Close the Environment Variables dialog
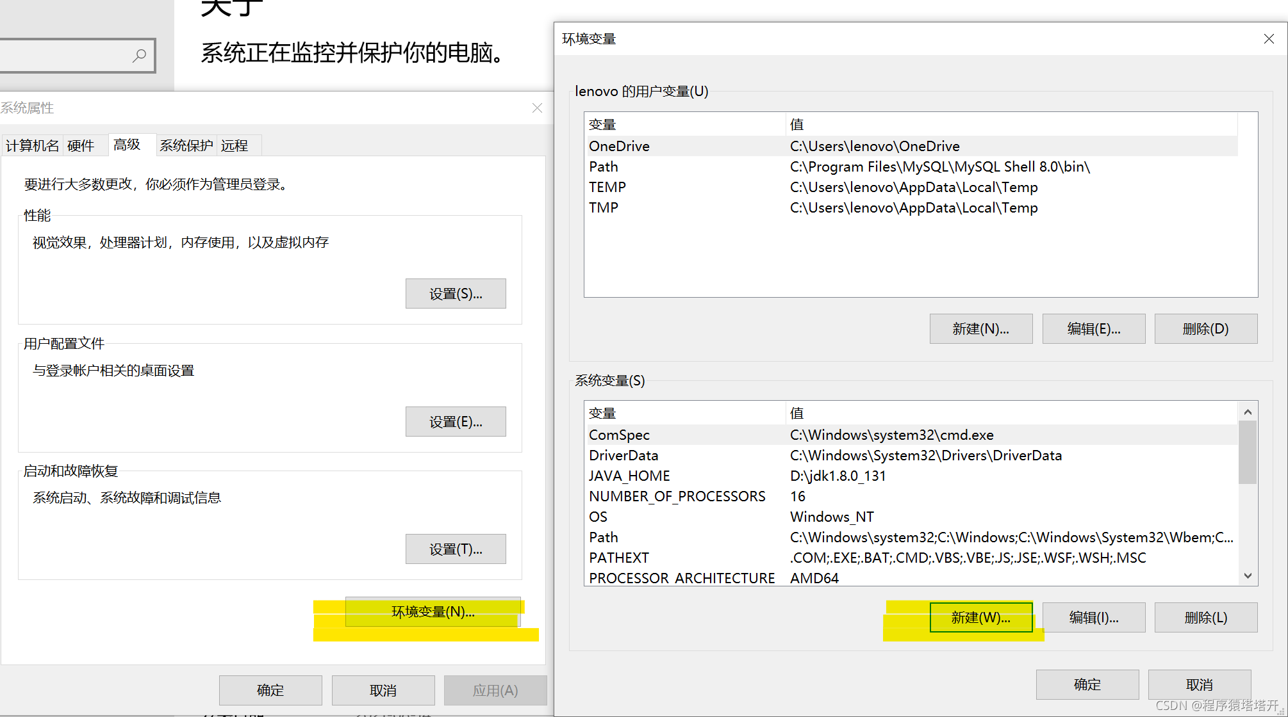Screen dimensions: 1288x717 pos(1269,39)
